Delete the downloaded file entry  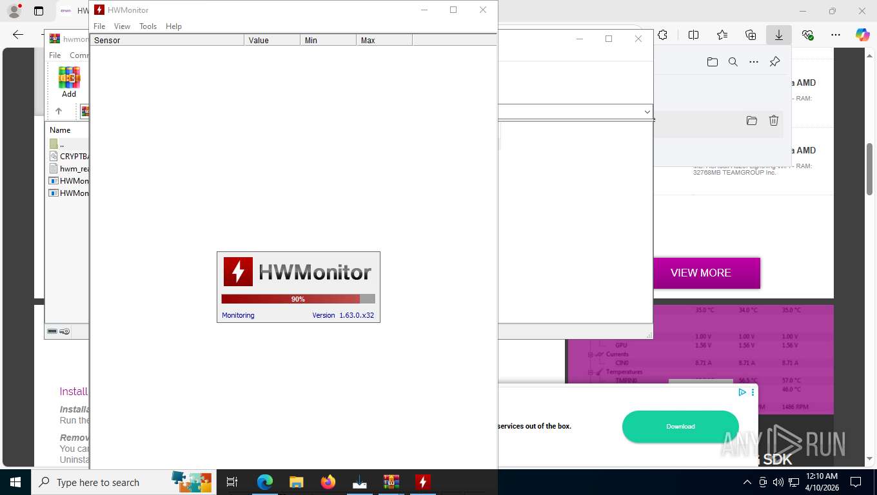click(774, 121)
